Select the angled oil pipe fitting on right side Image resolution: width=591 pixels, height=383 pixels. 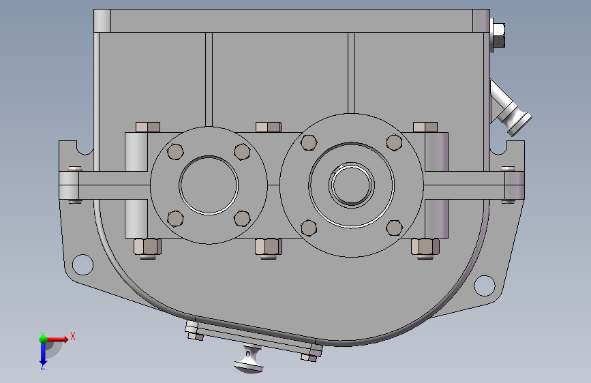tap(511, 107)
